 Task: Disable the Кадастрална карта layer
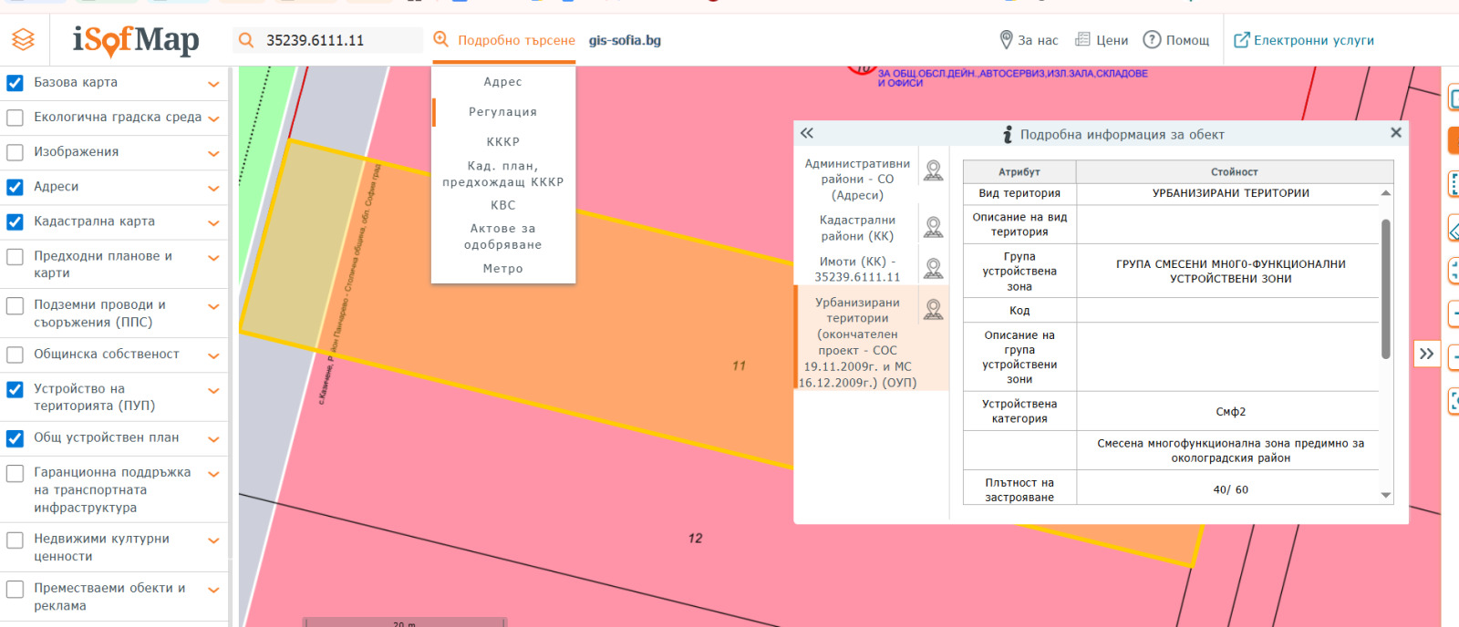pos(15,221)
